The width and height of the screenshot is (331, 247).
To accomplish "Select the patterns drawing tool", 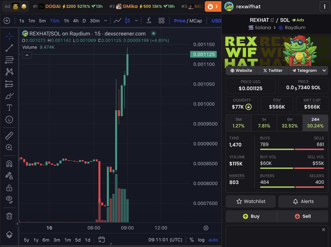I will pyautogui.click(x=9, y=72).
